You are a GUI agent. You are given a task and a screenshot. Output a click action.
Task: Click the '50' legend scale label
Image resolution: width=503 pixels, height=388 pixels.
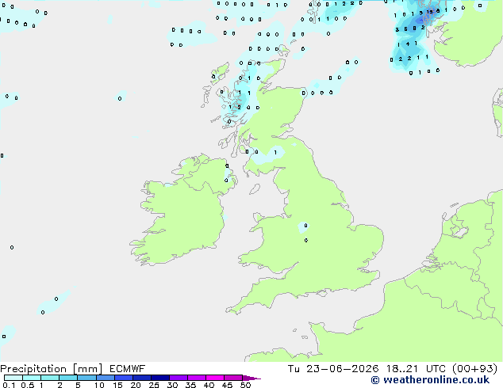point(245,385)
